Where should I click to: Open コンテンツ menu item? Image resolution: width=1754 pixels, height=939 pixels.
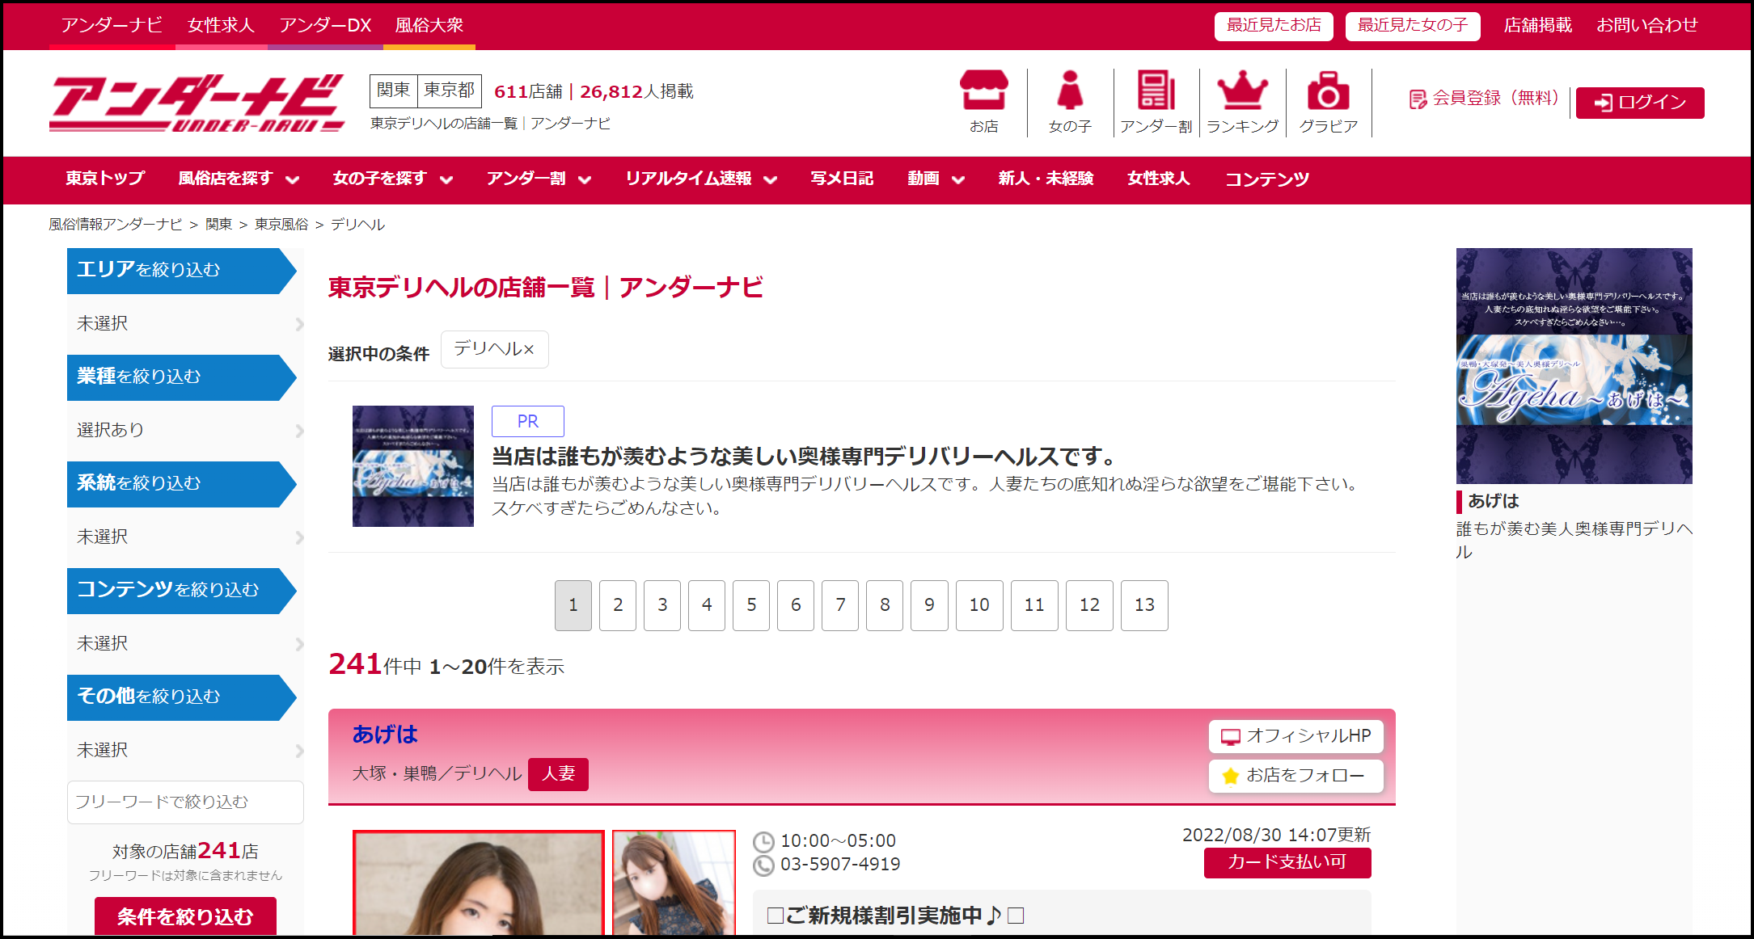tap(1267, 179)
